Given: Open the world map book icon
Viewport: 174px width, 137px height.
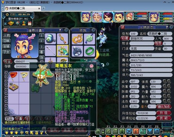Looking at the screenshot, I should tap(11, 23).
